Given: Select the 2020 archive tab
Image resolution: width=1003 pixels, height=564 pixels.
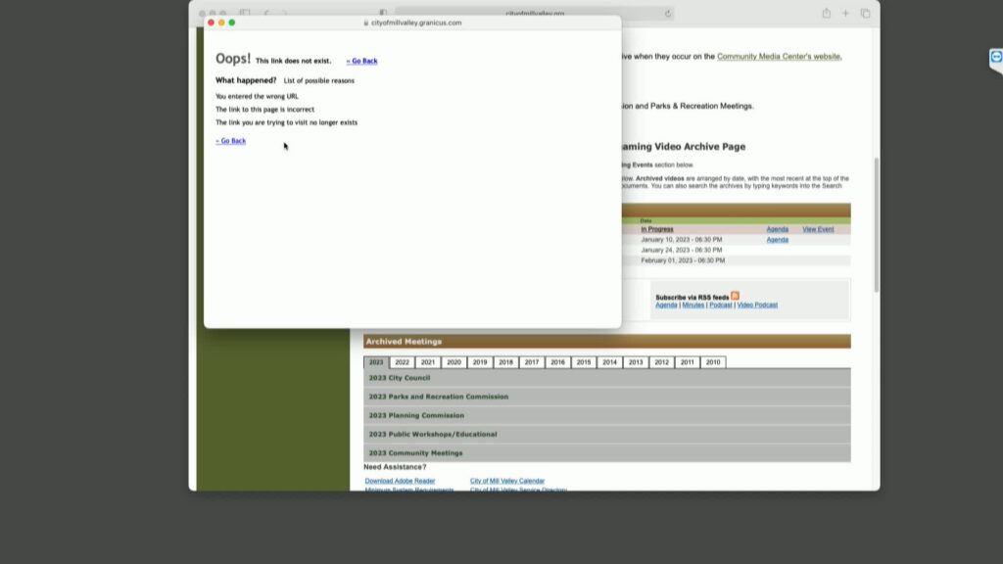Looking at the screenshot, I should coord(454,362).
